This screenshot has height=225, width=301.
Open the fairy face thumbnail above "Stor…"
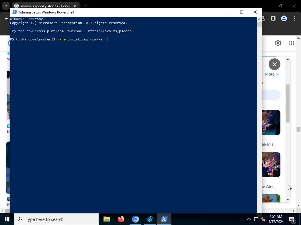point(271,165)
